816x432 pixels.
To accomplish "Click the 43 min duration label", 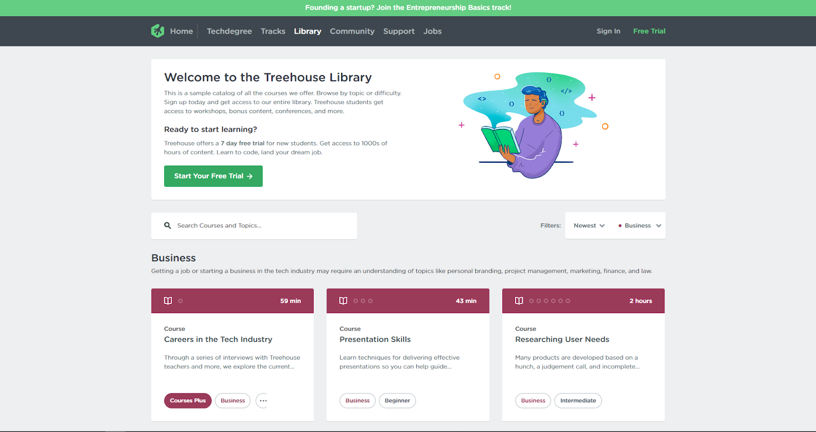I will click(x=466, y=301).
